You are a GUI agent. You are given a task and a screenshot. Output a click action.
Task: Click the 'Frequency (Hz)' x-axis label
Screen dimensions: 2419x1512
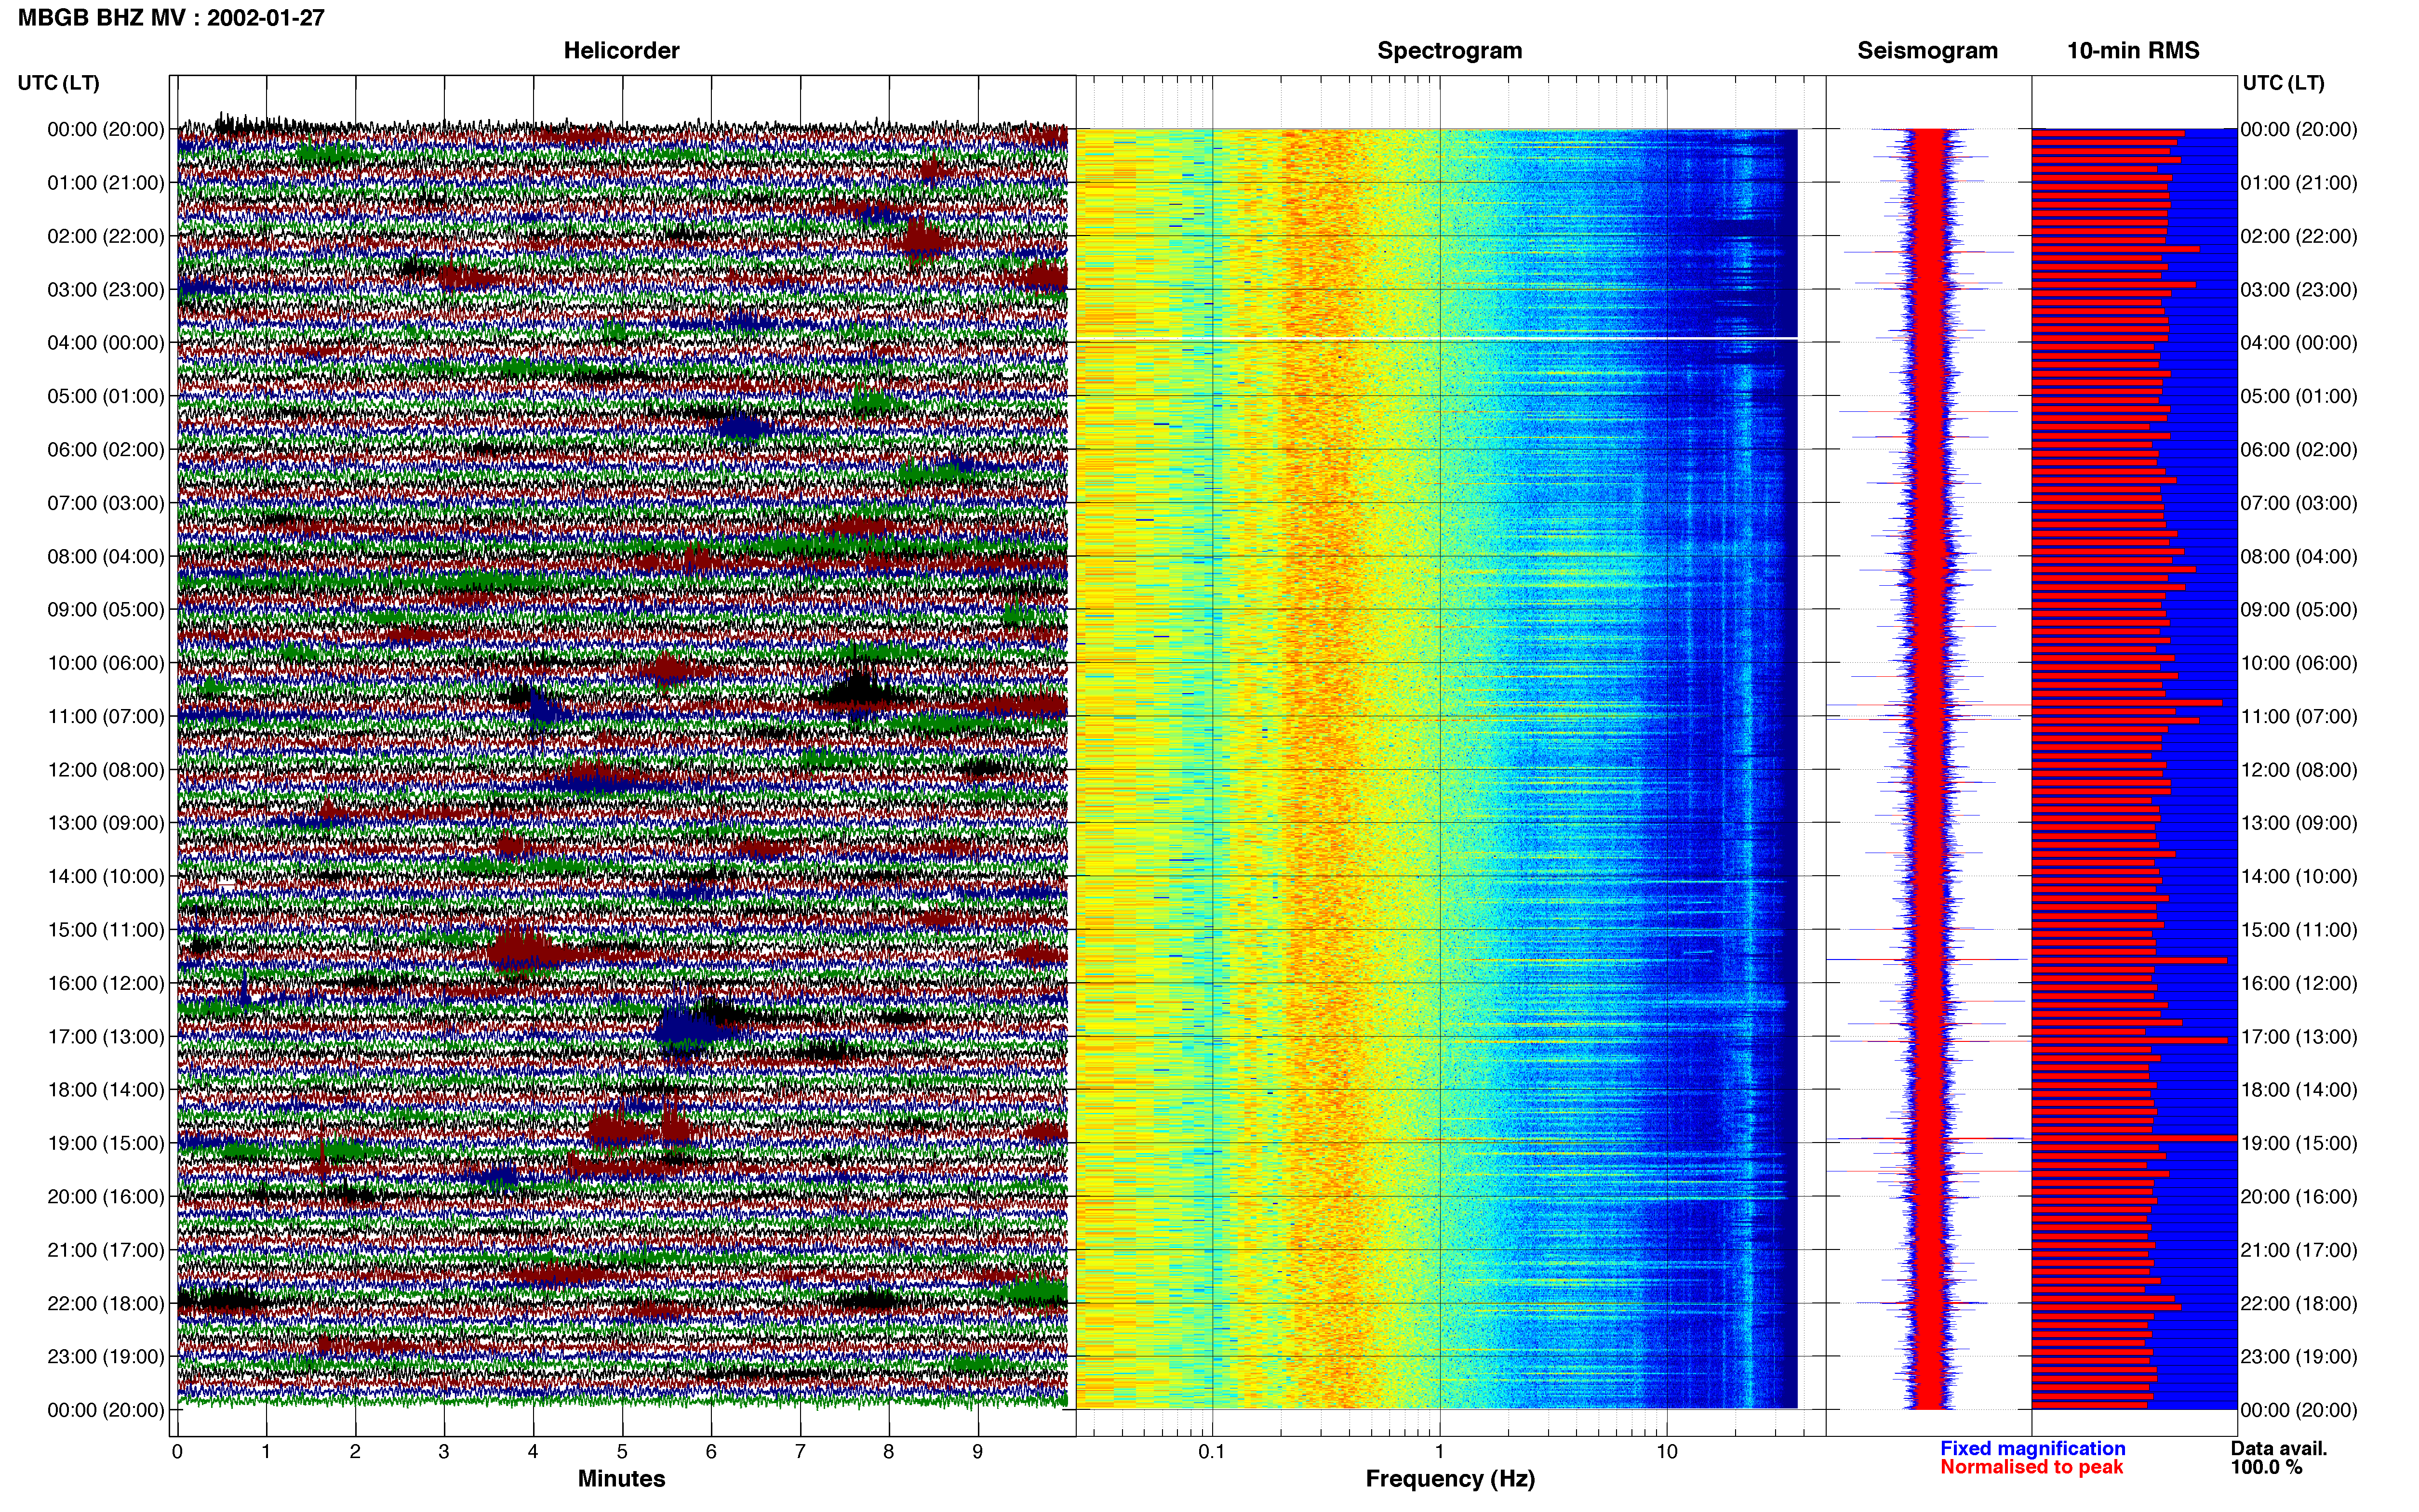(x=1450, y=1479)
